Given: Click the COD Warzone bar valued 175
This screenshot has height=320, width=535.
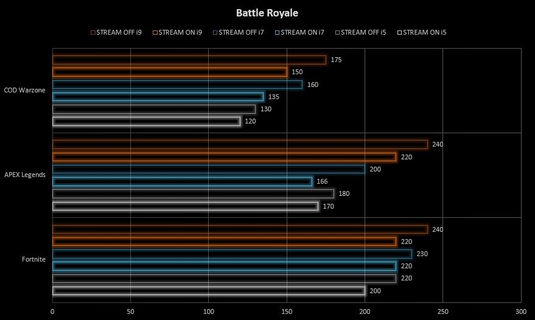Looking at the screenshot, I should coord(189,60).
